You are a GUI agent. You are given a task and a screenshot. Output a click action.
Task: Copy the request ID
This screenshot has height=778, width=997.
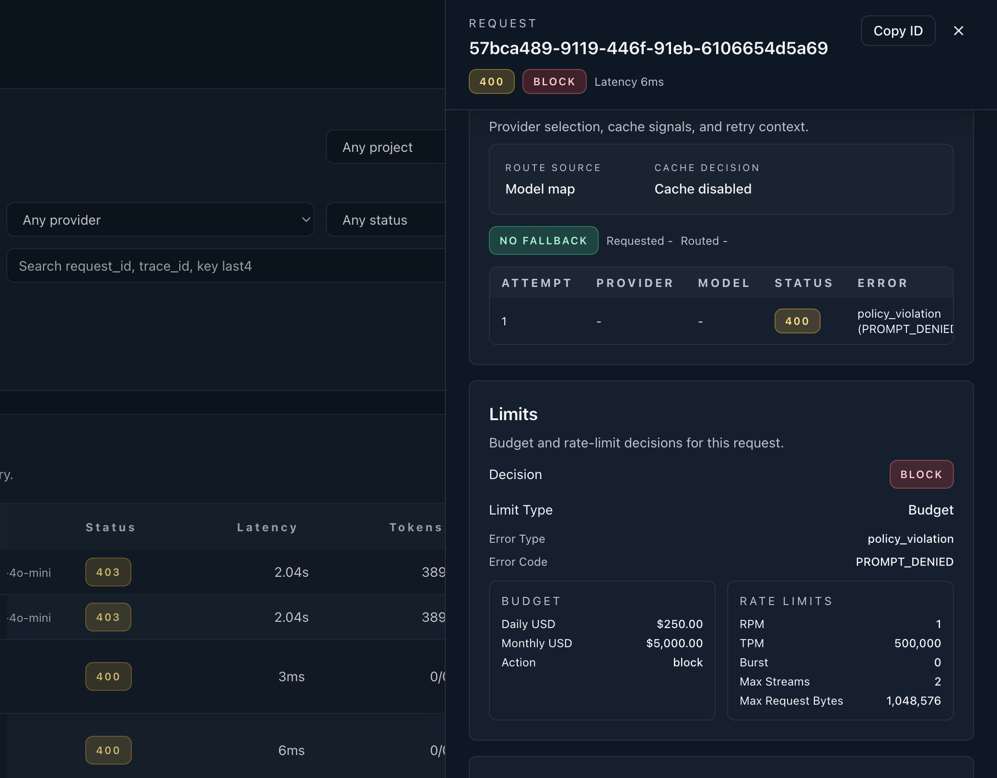[897, 31]
